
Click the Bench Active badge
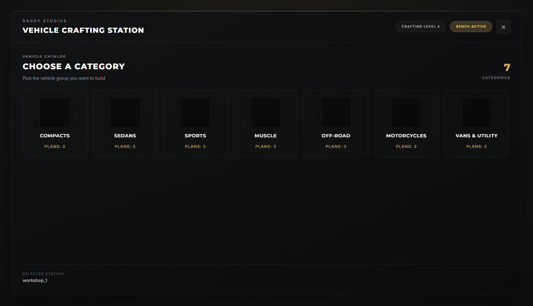(471, 27)
